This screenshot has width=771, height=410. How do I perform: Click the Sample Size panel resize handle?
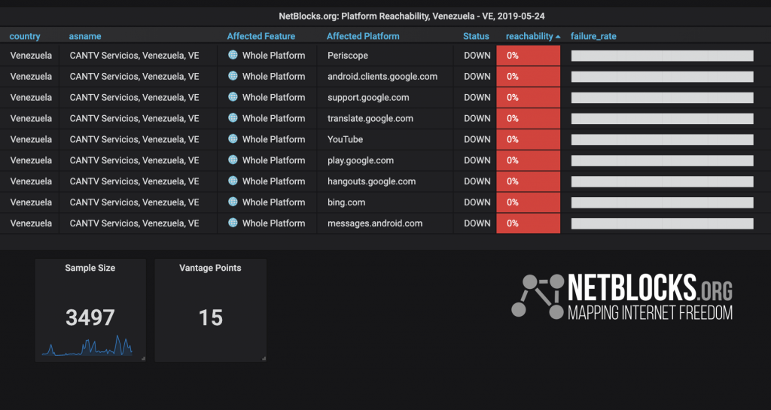click(143, 358)
